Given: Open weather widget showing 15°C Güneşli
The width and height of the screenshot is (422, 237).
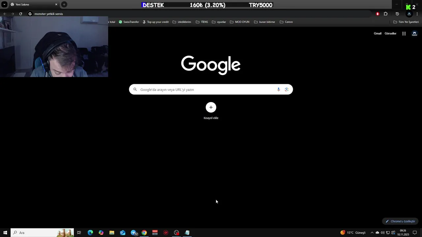Looking at the screenshot, I should pos(353,233).
